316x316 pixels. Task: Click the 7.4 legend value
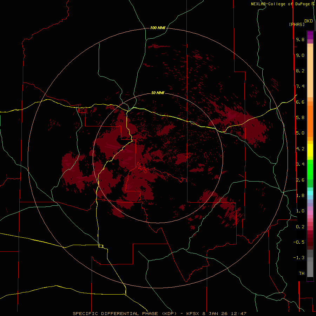300,86
